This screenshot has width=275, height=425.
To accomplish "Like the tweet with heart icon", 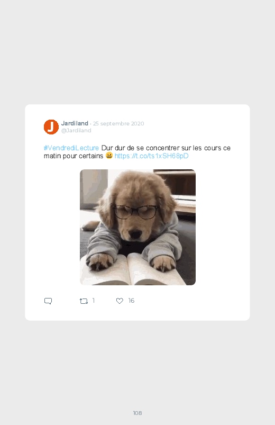I will (120, 301).
